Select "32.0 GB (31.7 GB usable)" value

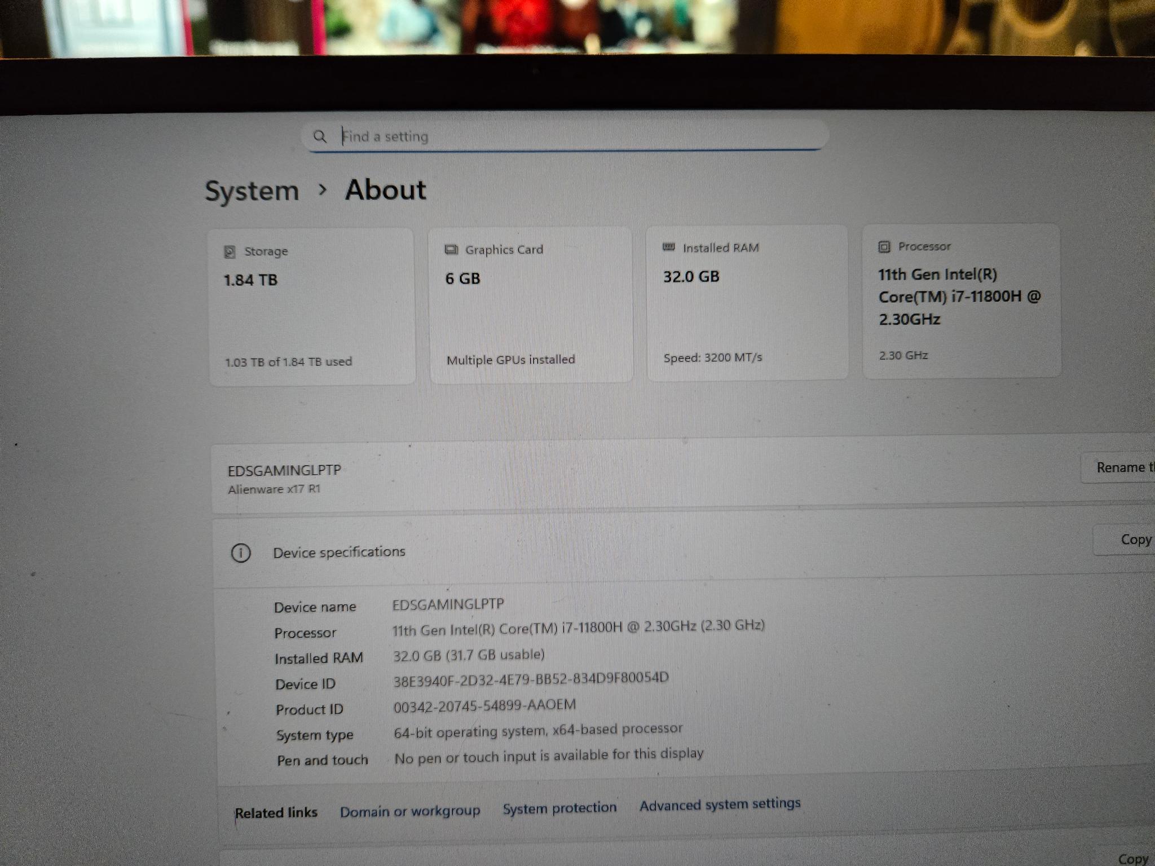pos(469,655)
